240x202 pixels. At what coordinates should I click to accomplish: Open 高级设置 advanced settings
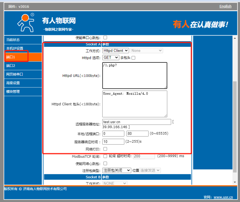click(23, 83)
